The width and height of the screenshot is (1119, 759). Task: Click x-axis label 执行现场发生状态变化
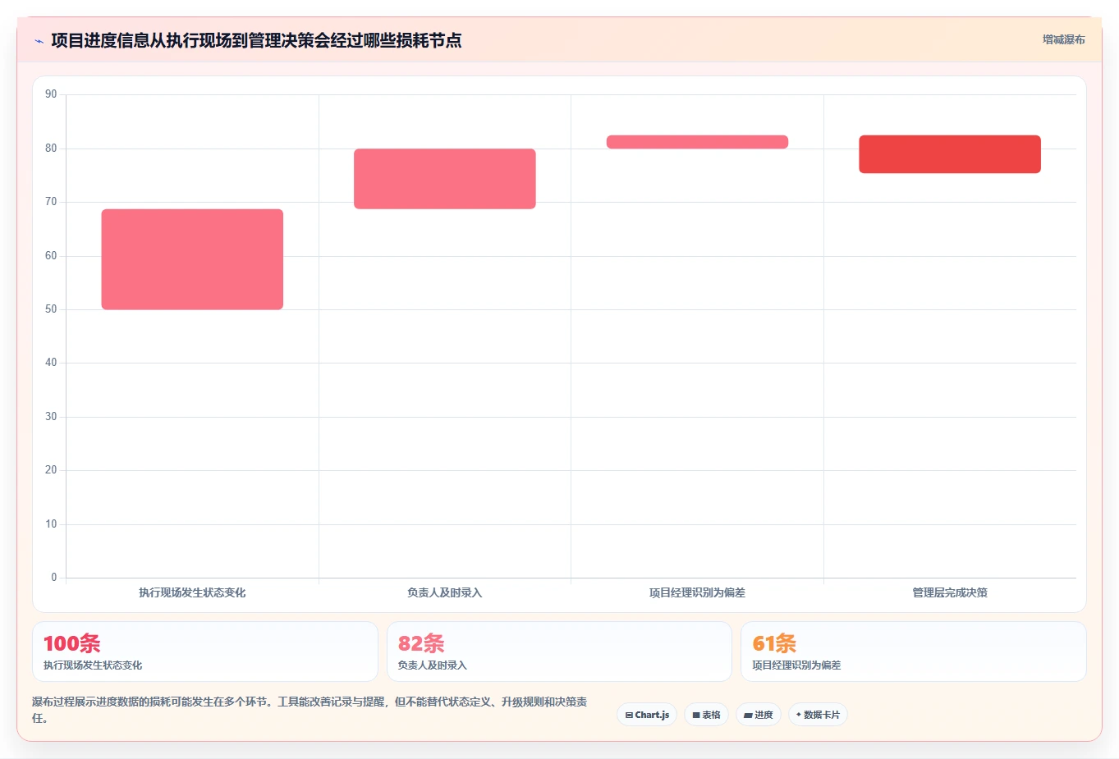192,592
